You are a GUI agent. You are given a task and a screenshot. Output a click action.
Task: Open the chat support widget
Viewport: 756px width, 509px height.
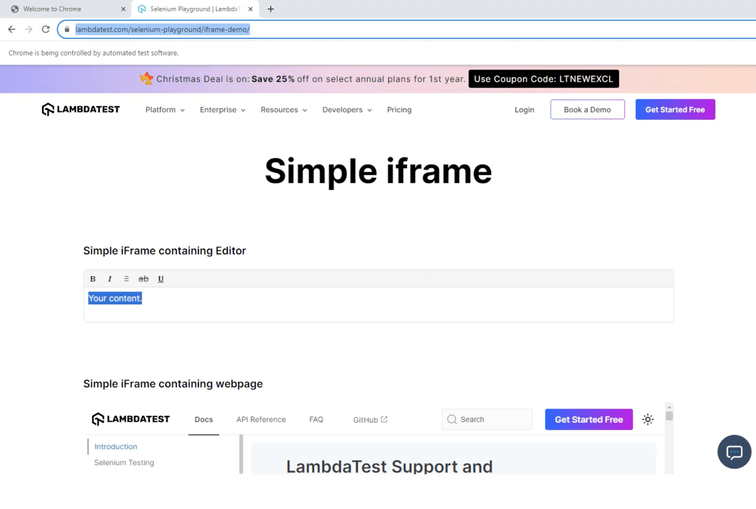734,452
